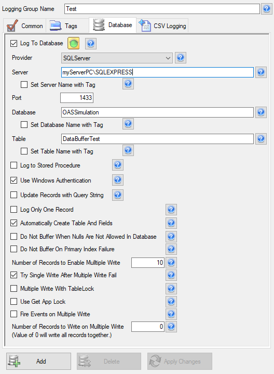
Task: Enable Log to Stored Procedure checkbox
Action: (x=14, y=165)
